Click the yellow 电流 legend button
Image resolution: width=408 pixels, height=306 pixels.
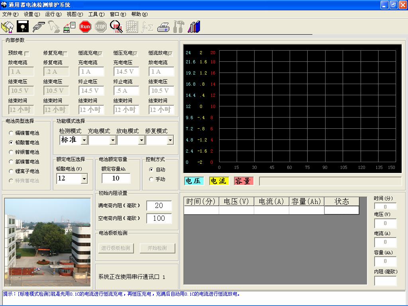pos(219,181)
